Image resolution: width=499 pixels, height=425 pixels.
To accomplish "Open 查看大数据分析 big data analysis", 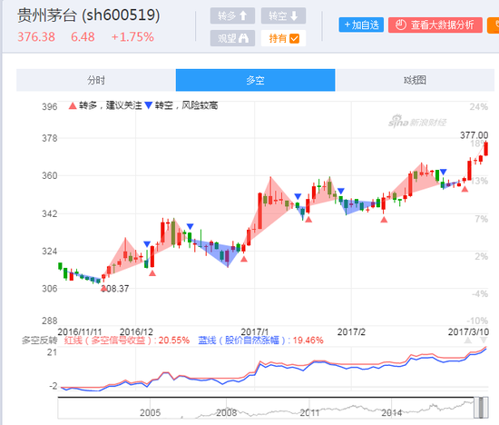I will [x=435, y=25].
